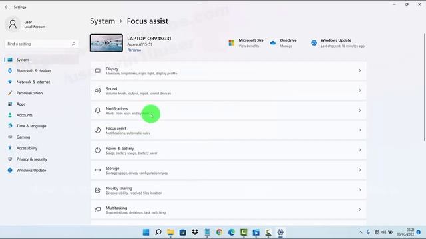426x239 pixels.
Task: Open Privacy & security in the sidebar
Action: [41, 159]
